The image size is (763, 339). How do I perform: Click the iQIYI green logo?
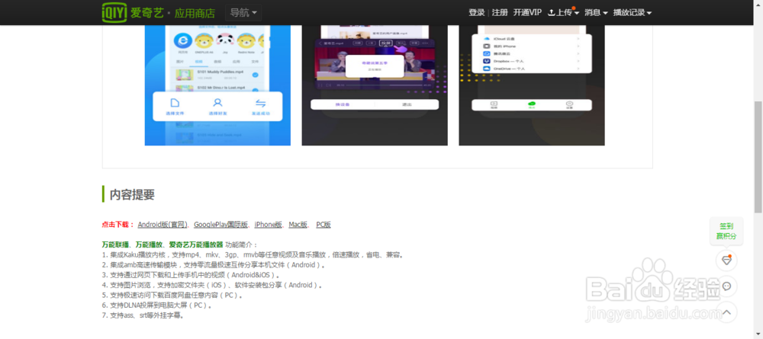pos(114,13)
